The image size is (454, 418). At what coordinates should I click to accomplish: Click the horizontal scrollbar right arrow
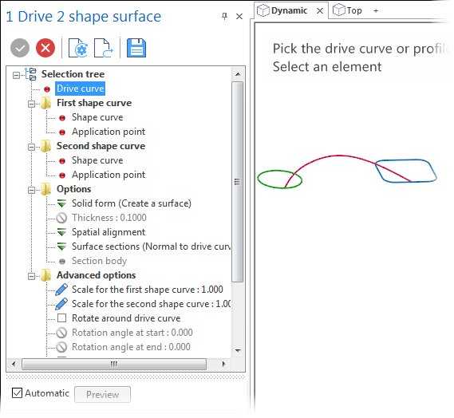224,364
